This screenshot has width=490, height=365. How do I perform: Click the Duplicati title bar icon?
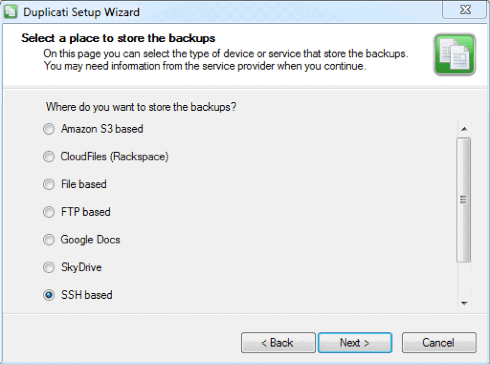click(x=10, y=12)
